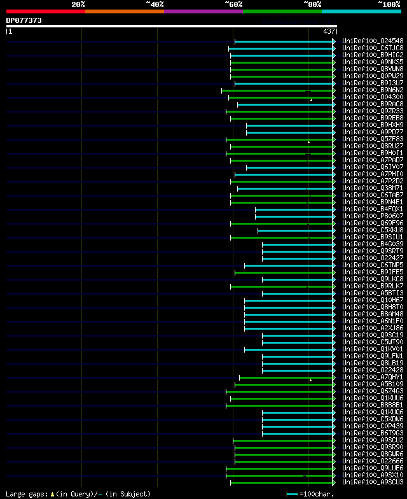Select label UniRef100_P80607

[373, 216]
